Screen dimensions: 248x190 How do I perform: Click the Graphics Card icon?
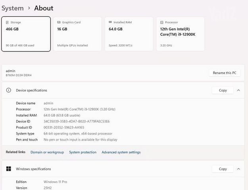coord(59,22)
